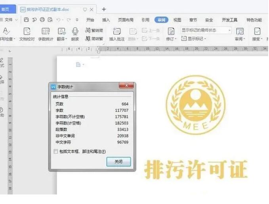Screen dimensions: 269x204
Task: Open the 文件 file menu
Action: [9, 20]
